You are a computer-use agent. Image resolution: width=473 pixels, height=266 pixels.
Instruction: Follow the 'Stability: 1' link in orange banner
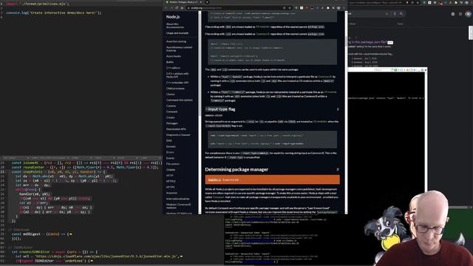click(214, 180)
